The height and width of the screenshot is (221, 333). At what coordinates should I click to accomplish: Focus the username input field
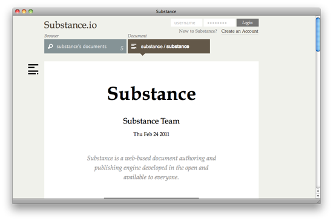click(x=186, y=23)
